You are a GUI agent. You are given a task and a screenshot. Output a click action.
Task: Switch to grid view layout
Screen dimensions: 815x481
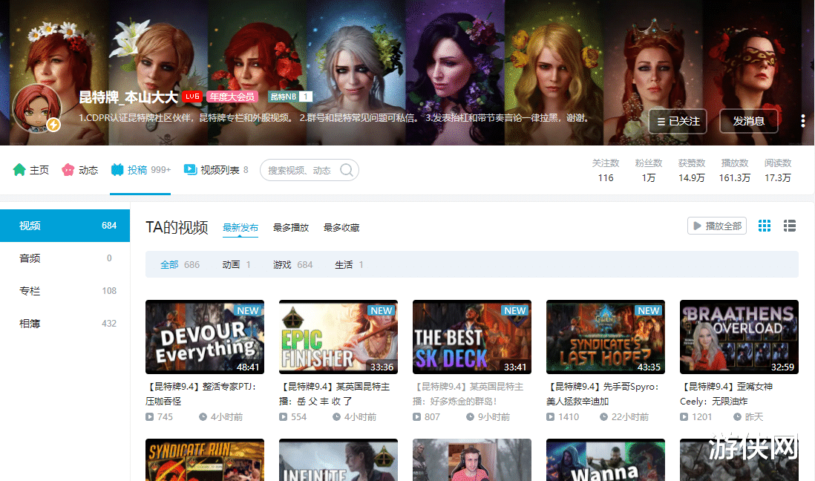point(764,226)
